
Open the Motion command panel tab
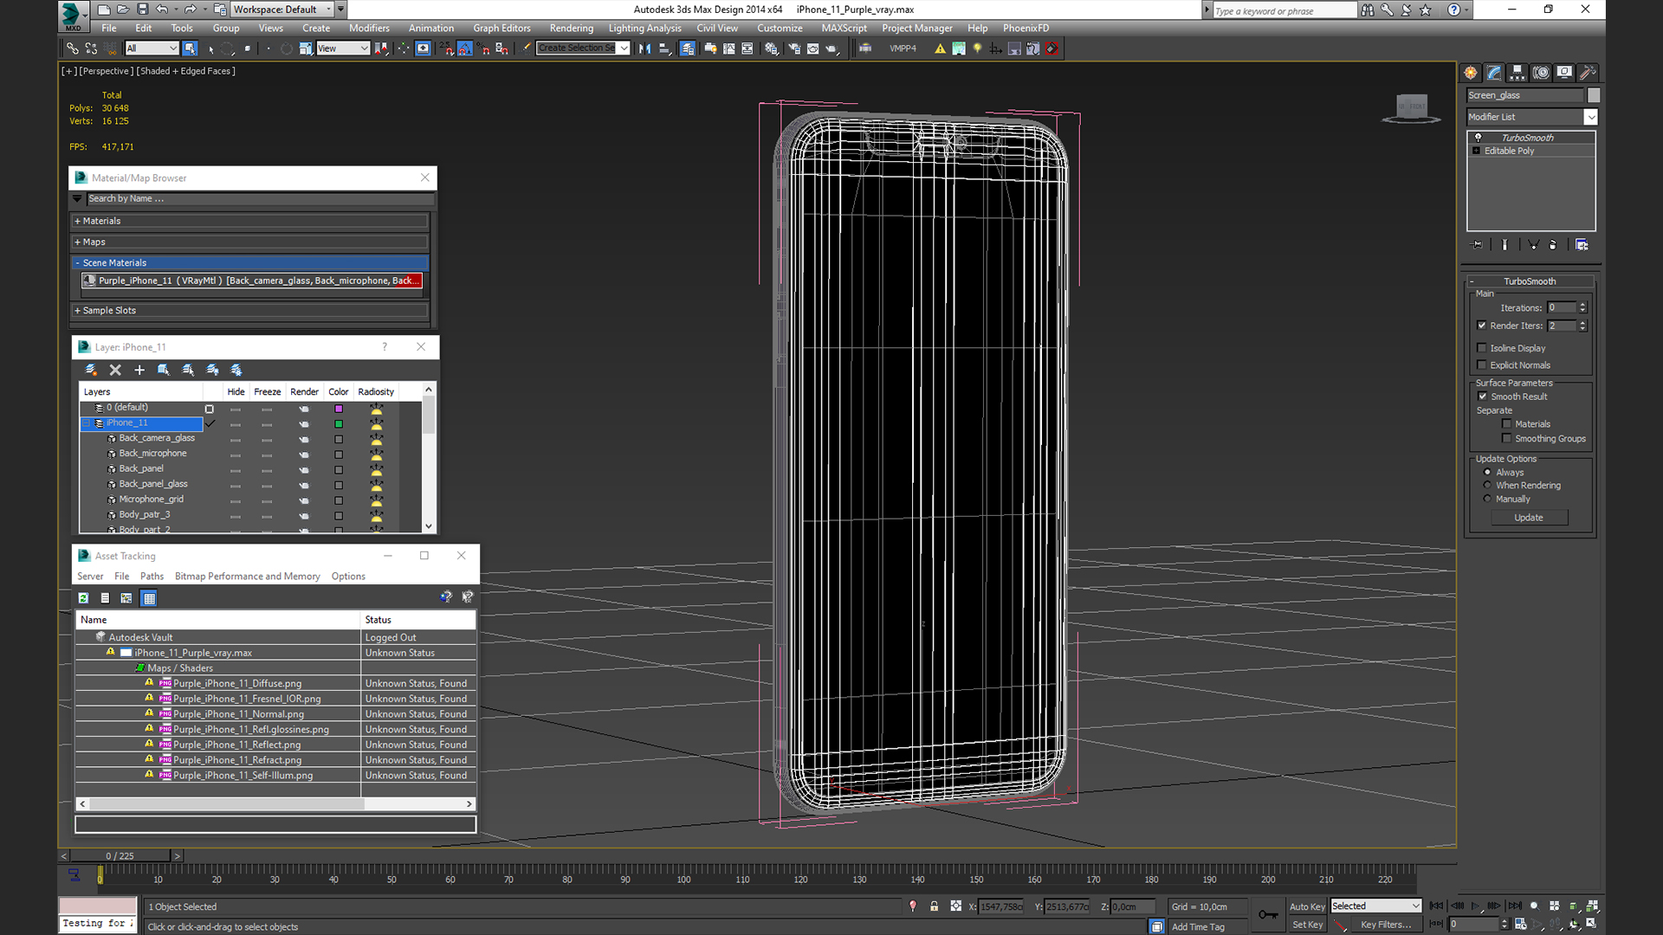[1541, 73]
